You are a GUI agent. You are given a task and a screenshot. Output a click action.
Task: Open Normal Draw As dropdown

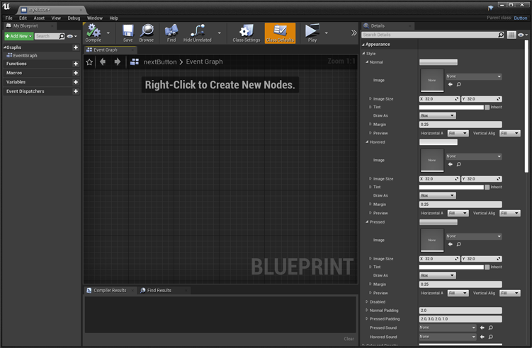click(x=437, y=115)
